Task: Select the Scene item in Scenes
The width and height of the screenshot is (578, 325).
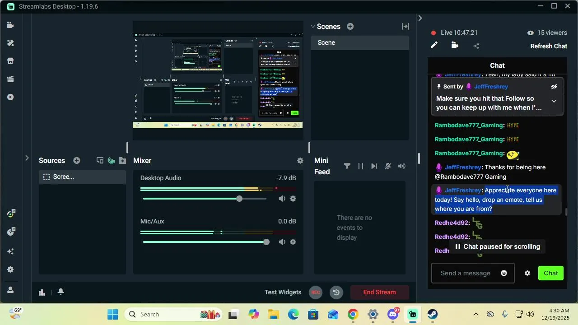Action: pyautogui.click(x=360, y=42)
